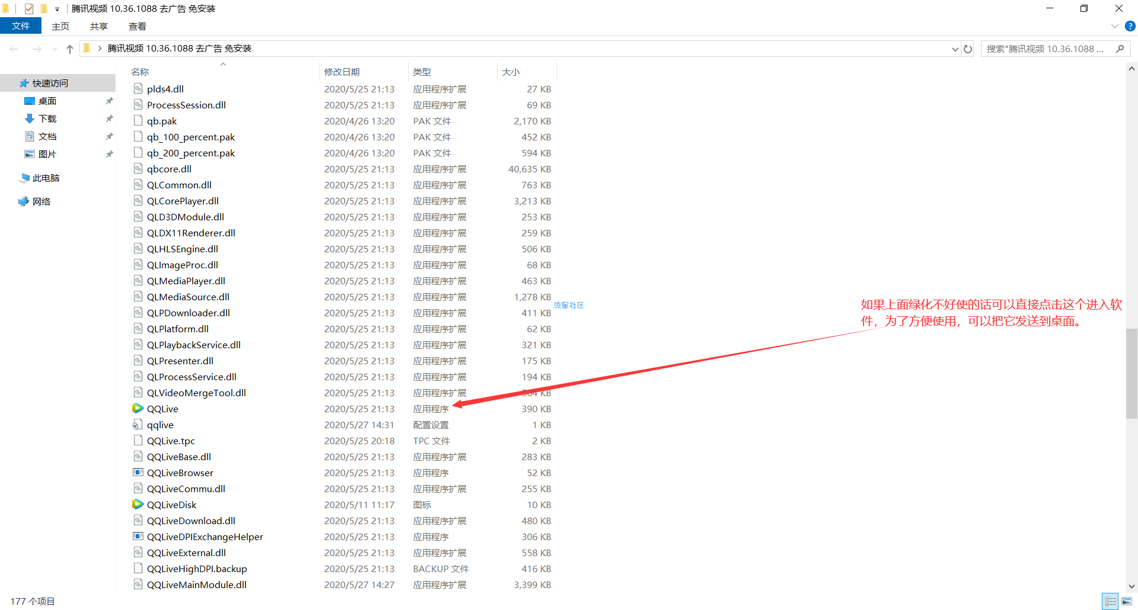Screen dimensions: 1138x610
Task: Select the QLD3DModule.dll file
Action: [x=186, y=217]
